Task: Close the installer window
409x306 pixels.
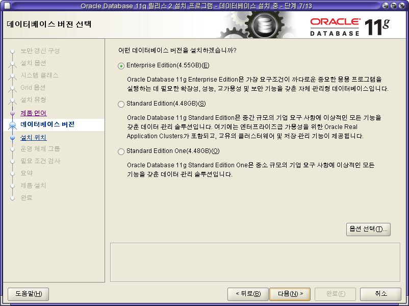Action: 402,6
